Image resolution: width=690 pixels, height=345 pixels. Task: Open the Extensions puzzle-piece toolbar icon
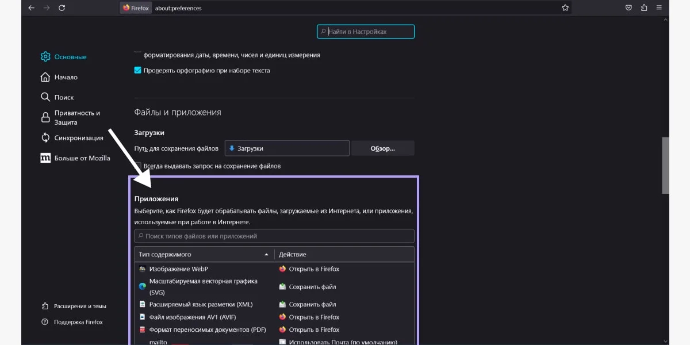pyautogui.click(x=643, y=7)
